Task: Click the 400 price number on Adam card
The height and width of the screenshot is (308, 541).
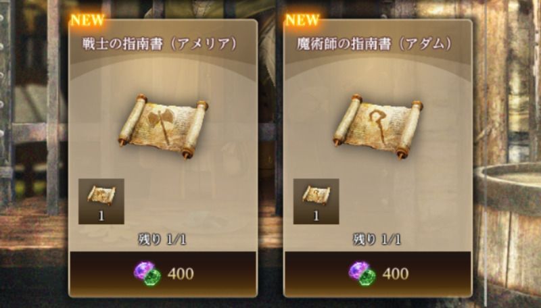Action: (396, 274)
